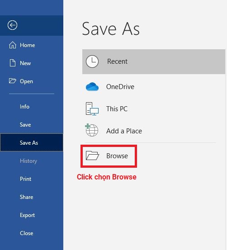Viewport: 227px width, 250px height.
Task: Open the Export page
Action: (27, 215)
